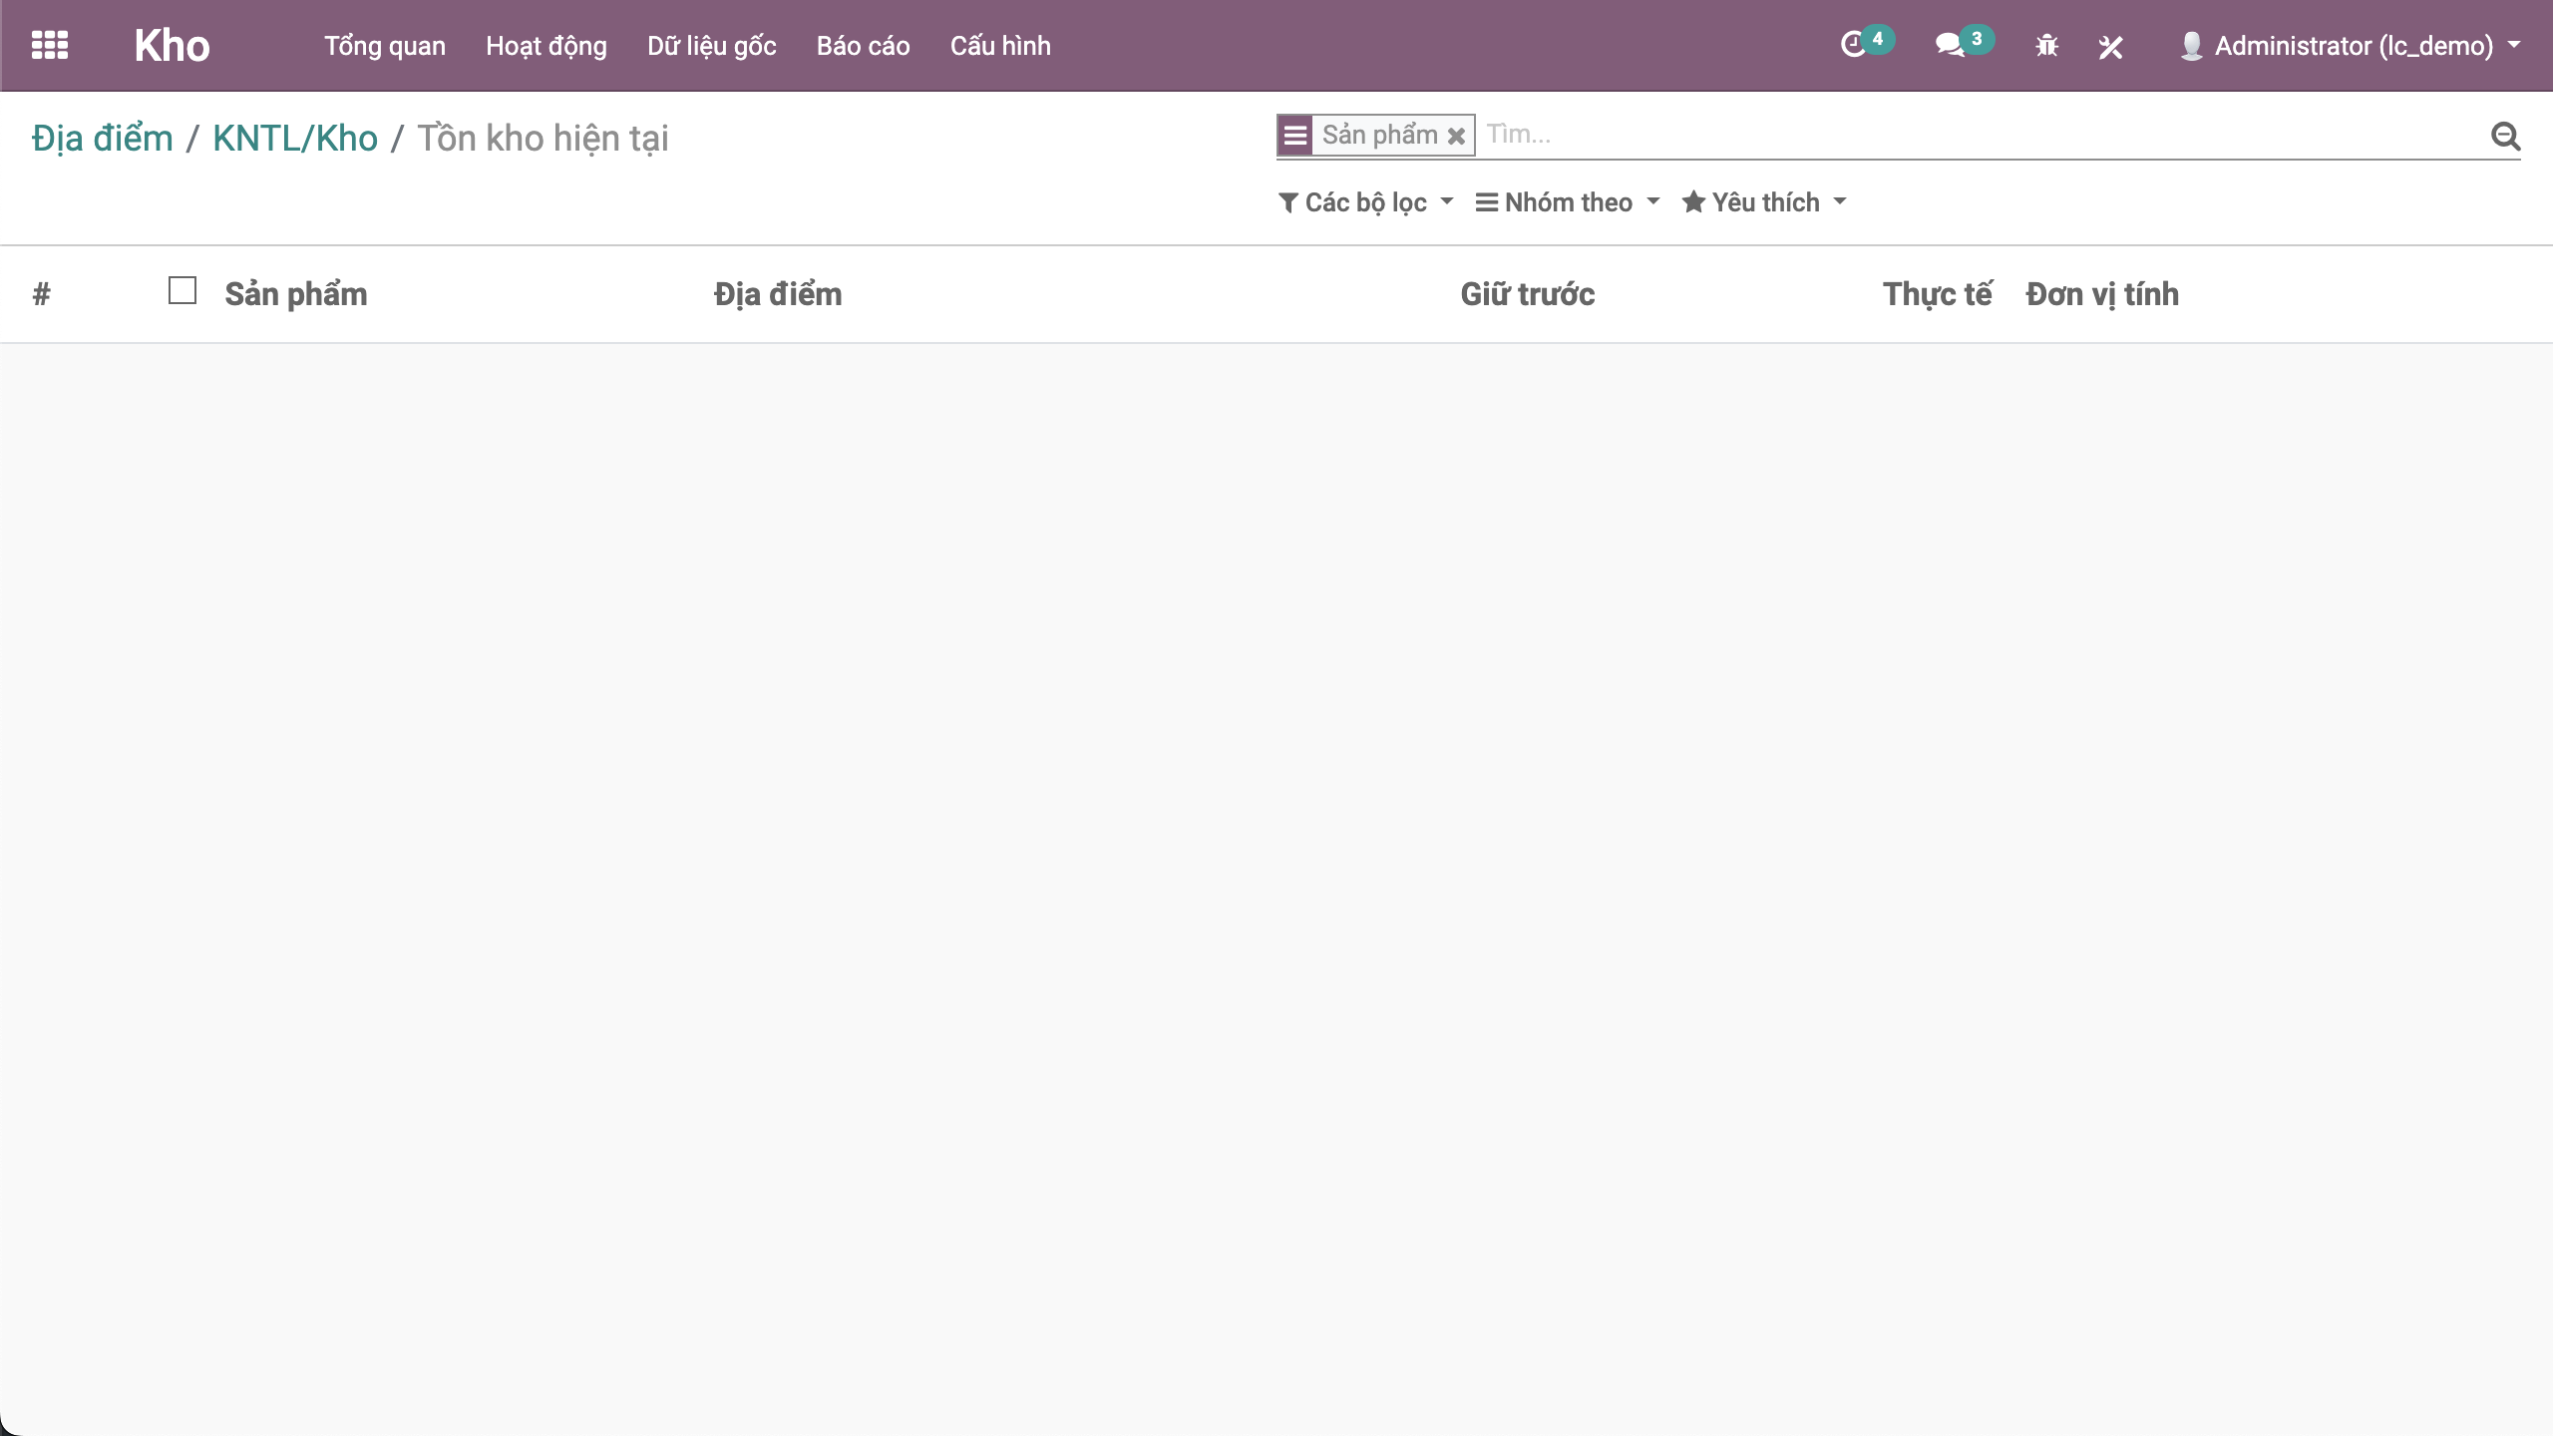Open the Cấu hình menu
Viewport: 2553px width, 1436px height.
1000,46
